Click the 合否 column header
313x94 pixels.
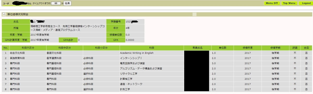pos(306,48)
